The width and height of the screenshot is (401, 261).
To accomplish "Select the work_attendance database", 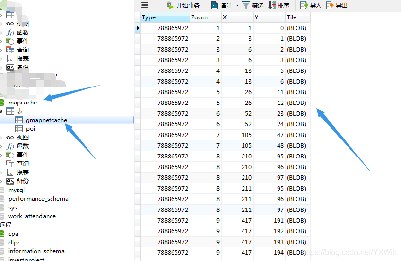I will tap(32, 216).
